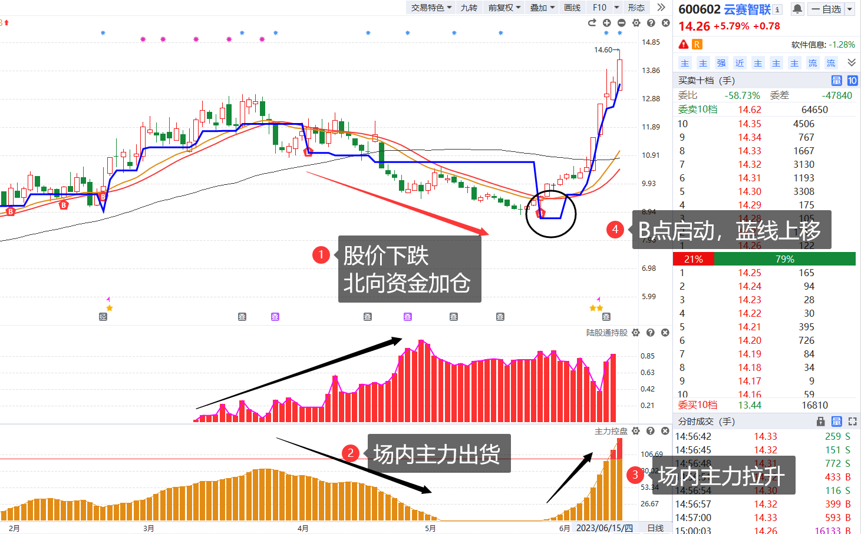Open help for the main K-line chart
Image resolution: width=861 pixels, height=534 pixels.
point(651,23)
